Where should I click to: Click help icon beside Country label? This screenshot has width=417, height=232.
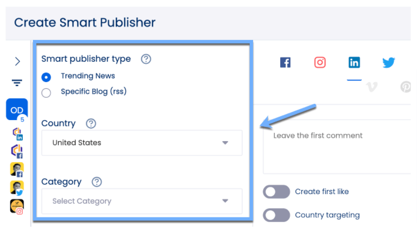[x=91, y=123]
